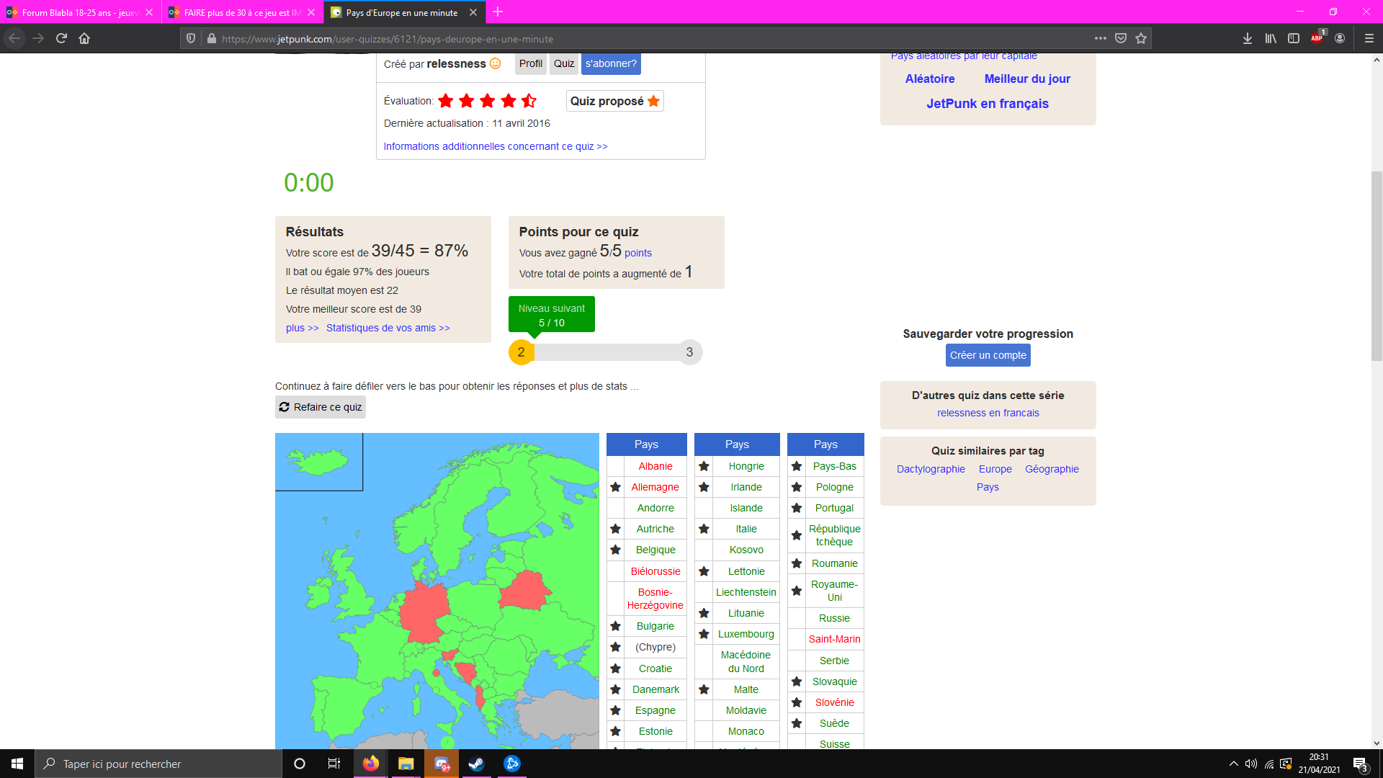
Task: Click the Quiz proposé badge
Action: [614, 101]
